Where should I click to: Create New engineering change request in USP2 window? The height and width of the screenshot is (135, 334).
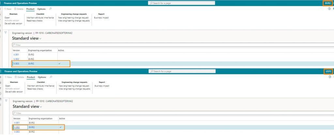pyautogui.click(x=74, y=86)
